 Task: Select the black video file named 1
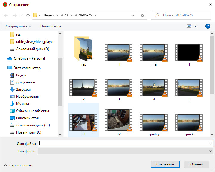pyautogui.click(x=189, y=53)
